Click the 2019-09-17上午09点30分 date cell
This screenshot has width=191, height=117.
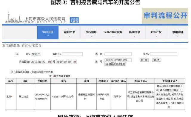tap(42, 97)
